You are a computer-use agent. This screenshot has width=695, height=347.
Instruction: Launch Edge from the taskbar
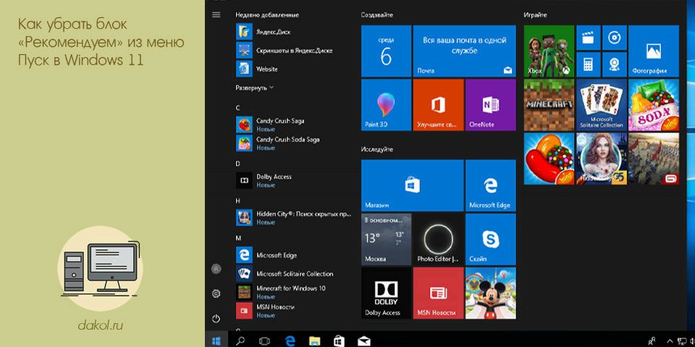pyautogui.click(x=290, y=340)
